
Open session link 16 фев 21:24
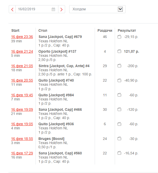point(22,51)
